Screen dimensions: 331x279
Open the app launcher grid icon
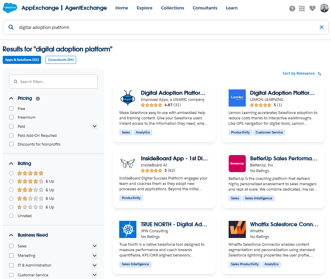pyautogui.click(x=302, y=9)
